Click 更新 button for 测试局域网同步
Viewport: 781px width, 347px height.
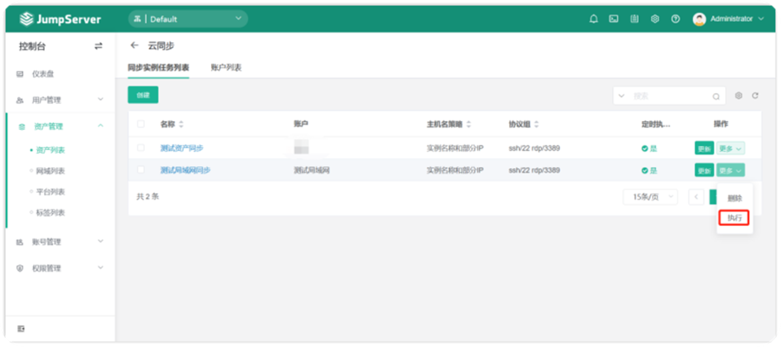coord(704,170)
